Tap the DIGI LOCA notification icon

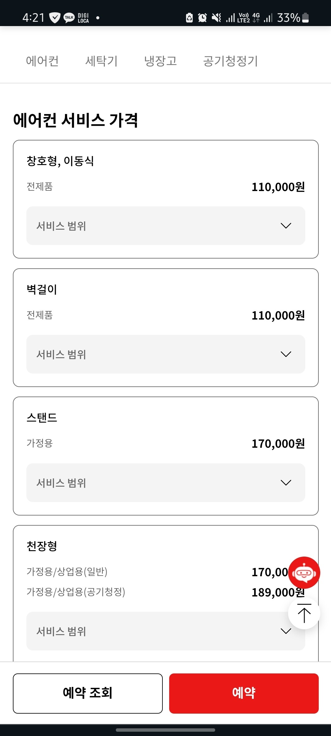pyautogui.click(x=83, y=18)
